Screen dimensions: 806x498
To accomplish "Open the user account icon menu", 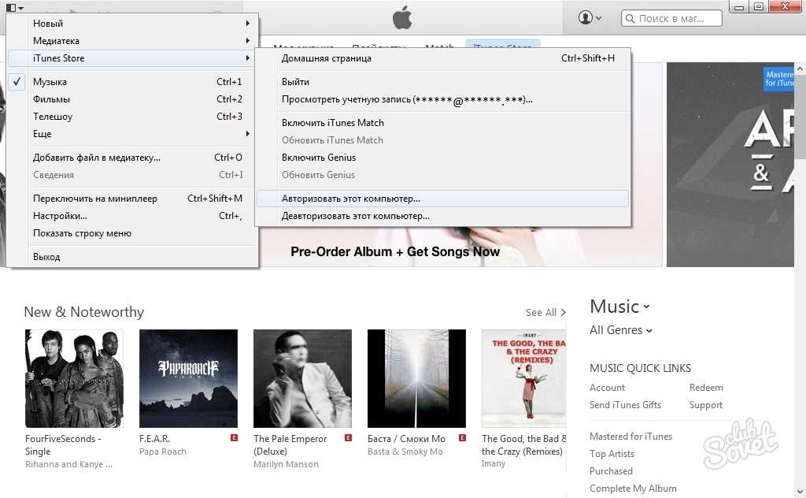I will click(x=590, y=17).
